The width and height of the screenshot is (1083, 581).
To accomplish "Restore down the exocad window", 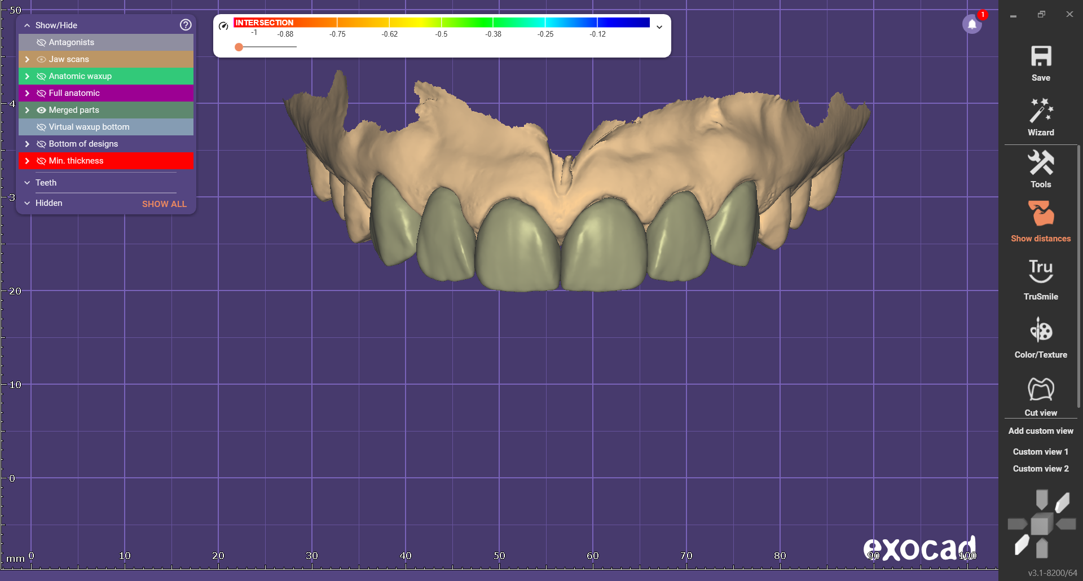I will (x=1041, y=15).
